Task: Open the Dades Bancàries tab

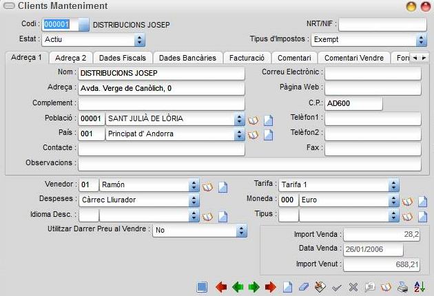Action: click(187, 58)
